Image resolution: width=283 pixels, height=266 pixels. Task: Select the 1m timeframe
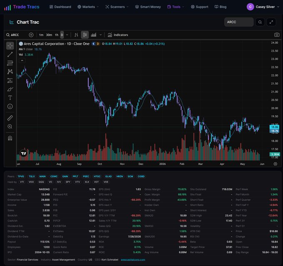point(41,35)
